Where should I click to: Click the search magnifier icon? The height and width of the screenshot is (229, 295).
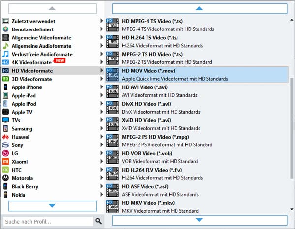(x=99, y=221)
